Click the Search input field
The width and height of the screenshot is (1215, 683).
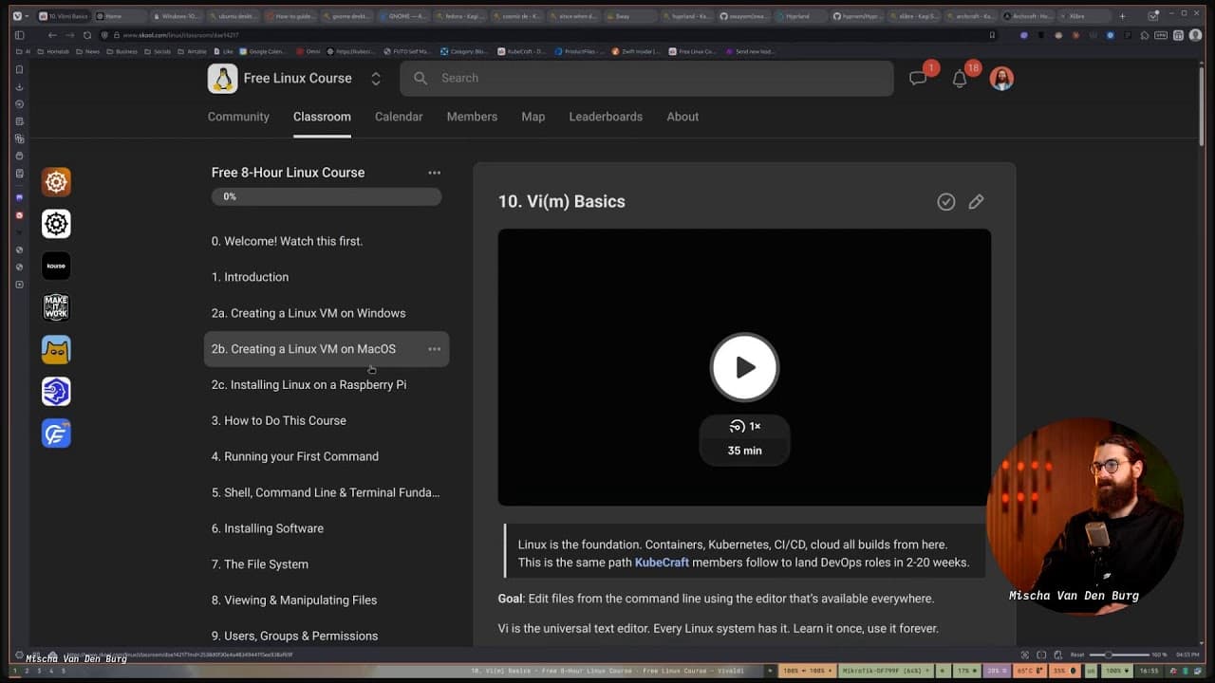click(655, 79)
